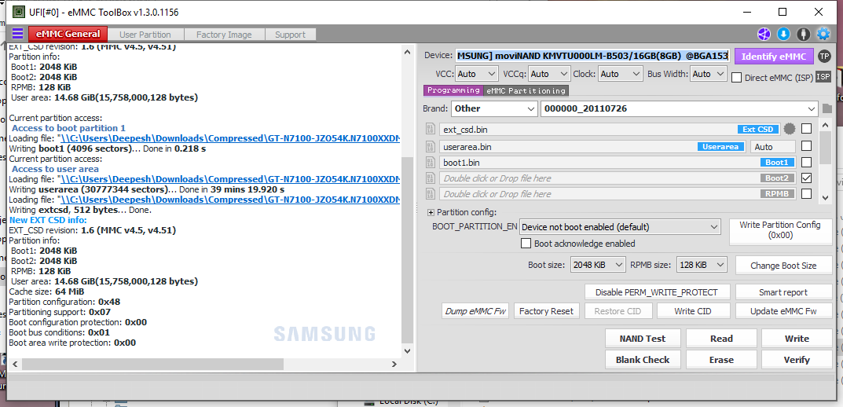Click the purple globe network icon
Image resolution: width=843 pixels, height=407 pixels.
(x=764, y=35)
